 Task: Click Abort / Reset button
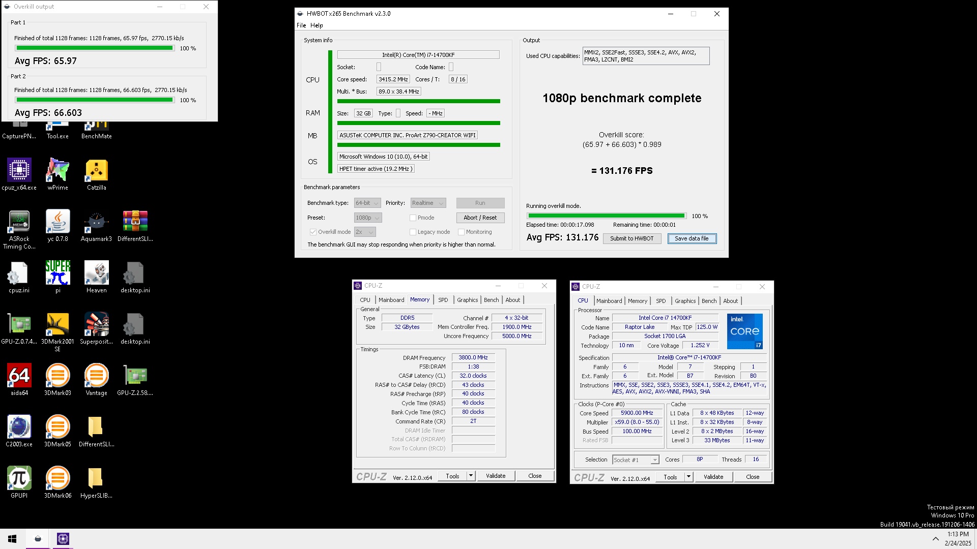480,218
